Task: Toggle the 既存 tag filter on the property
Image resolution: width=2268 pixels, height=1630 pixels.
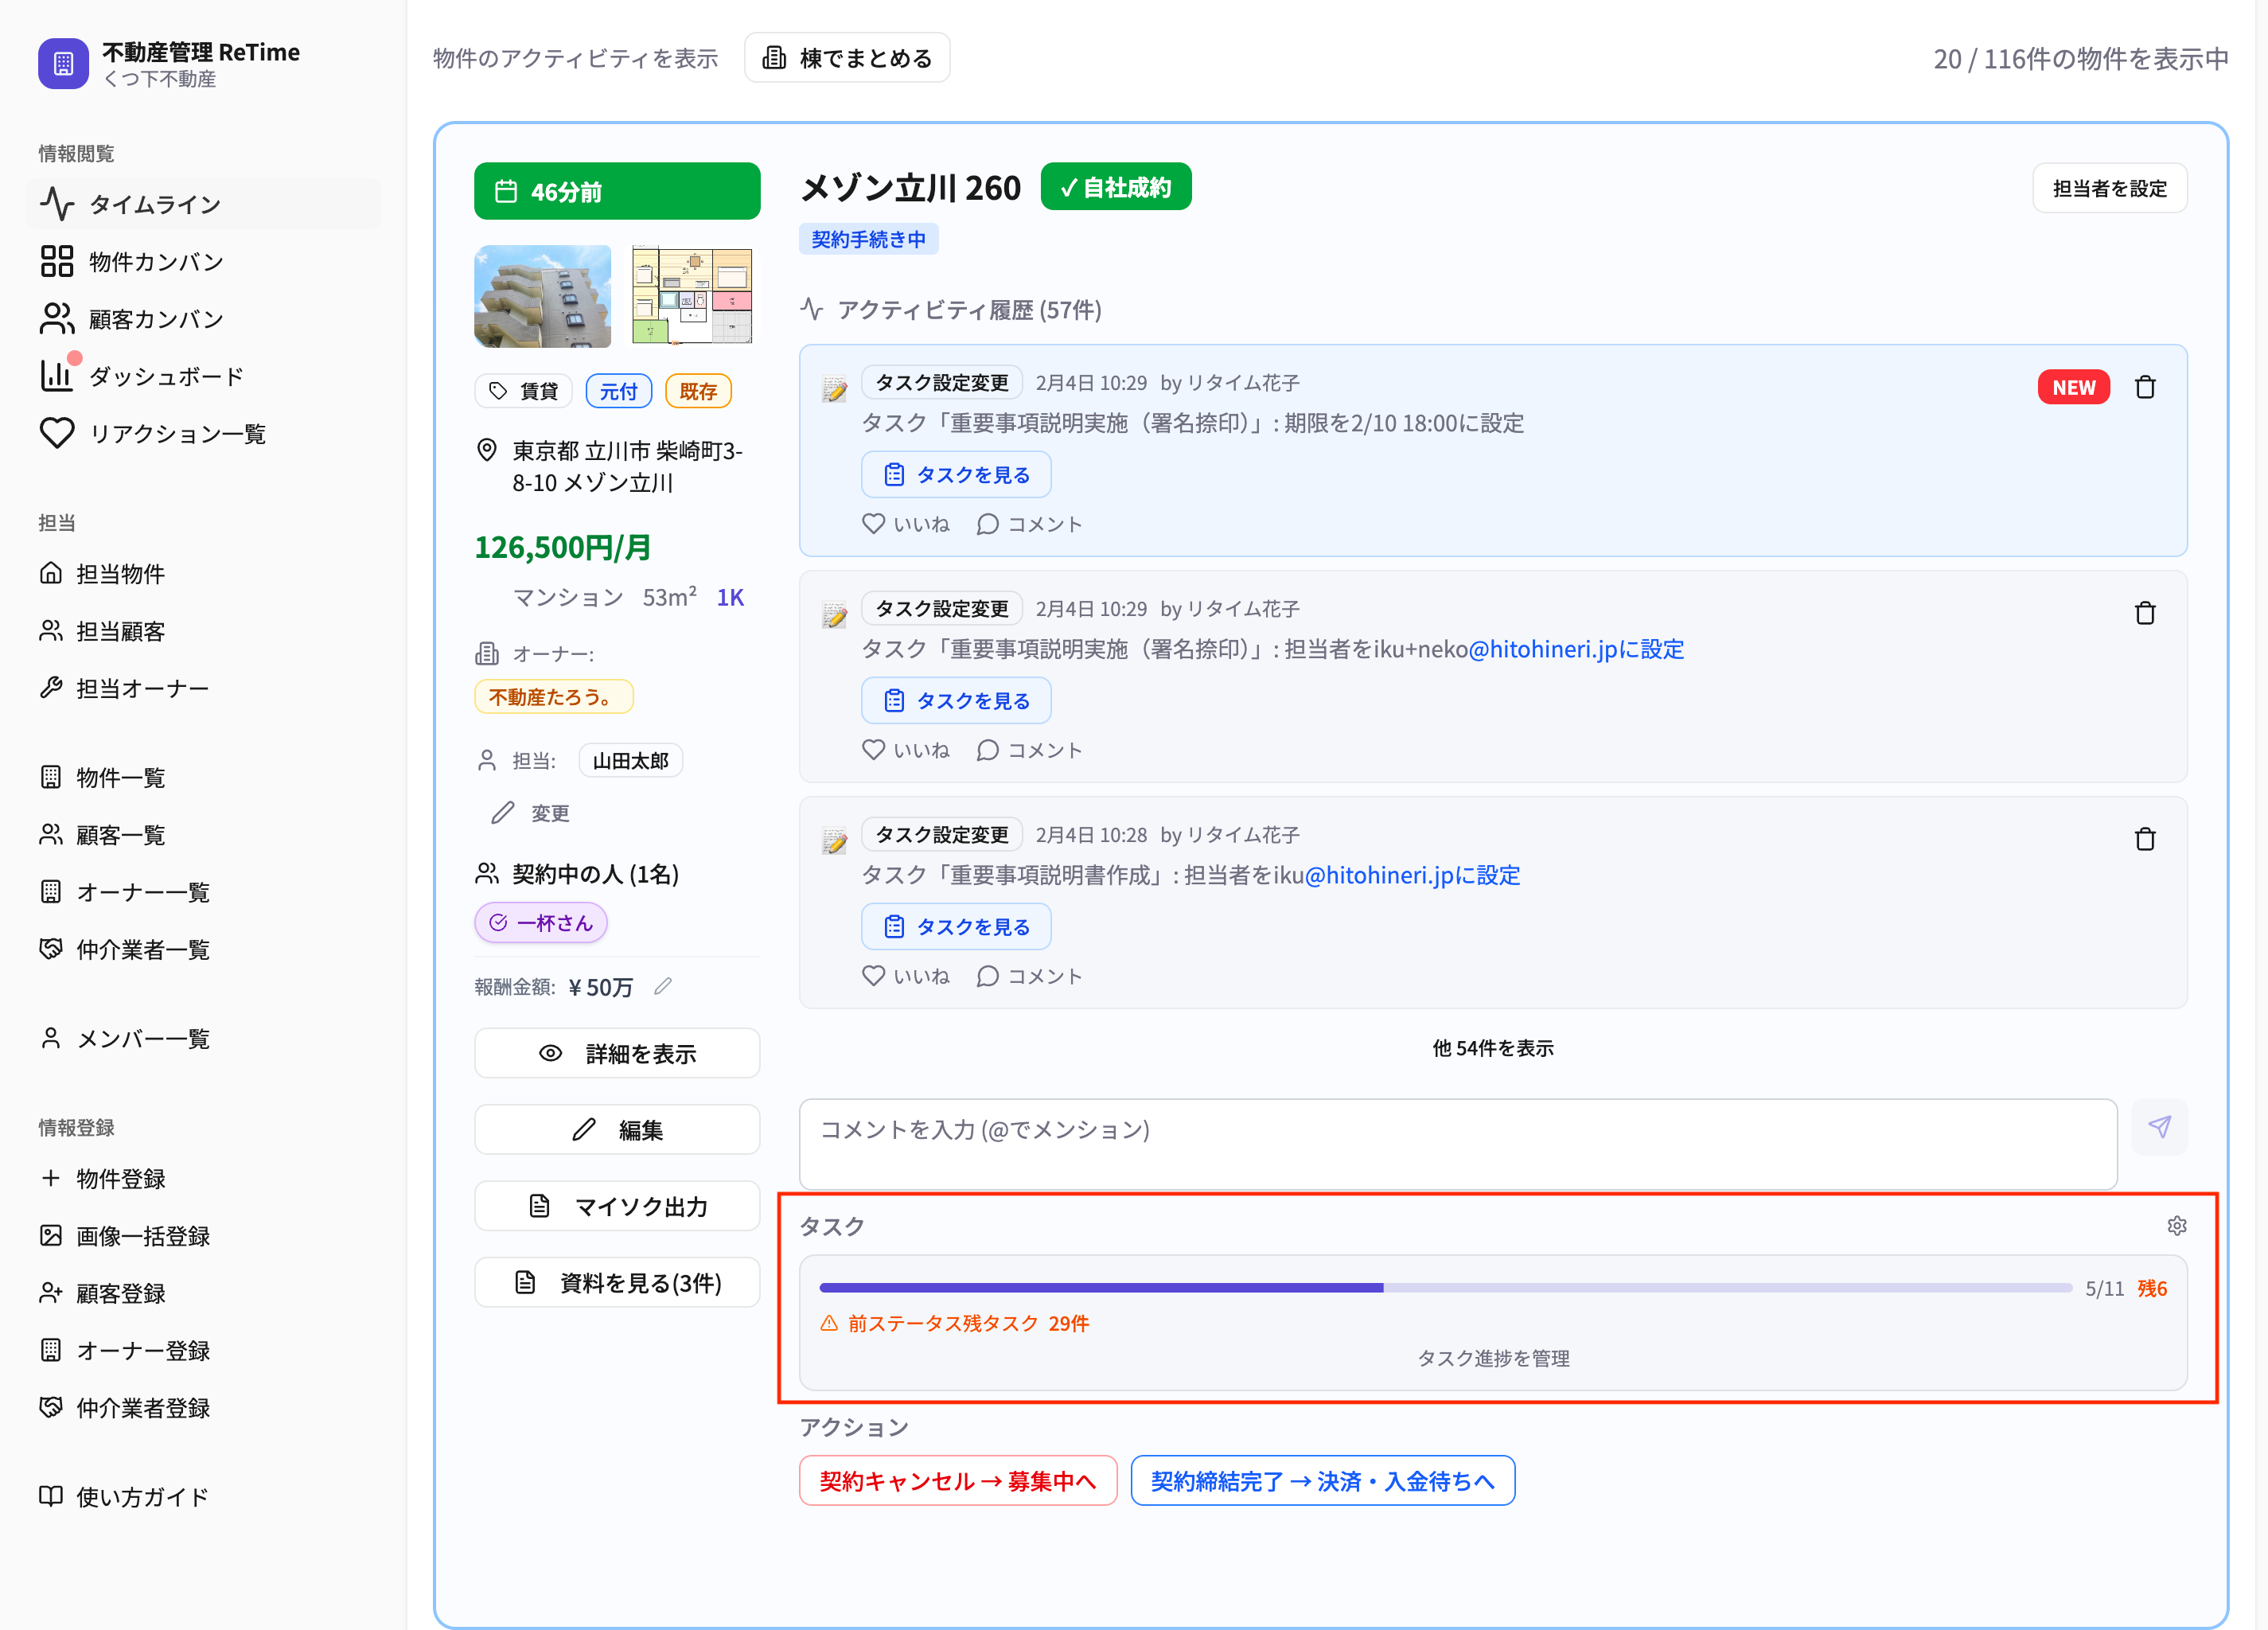Action: coord(698,391)
